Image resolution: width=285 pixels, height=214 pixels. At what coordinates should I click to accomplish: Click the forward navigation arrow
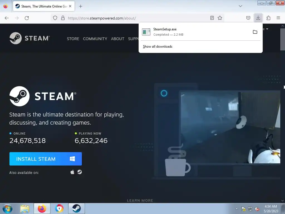(17, 18)
